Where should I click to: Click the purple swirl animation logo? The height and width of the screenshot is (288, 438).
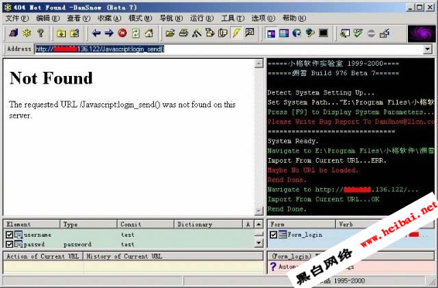(x=422, y=34)
